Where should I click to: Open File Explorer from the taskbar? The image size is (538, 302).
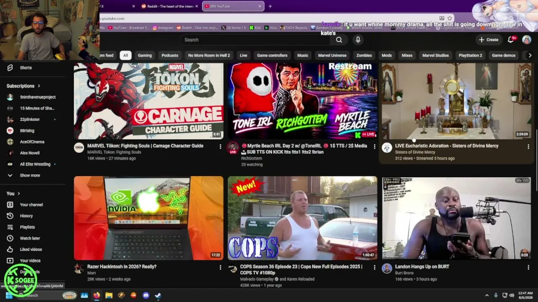[109, 295]
